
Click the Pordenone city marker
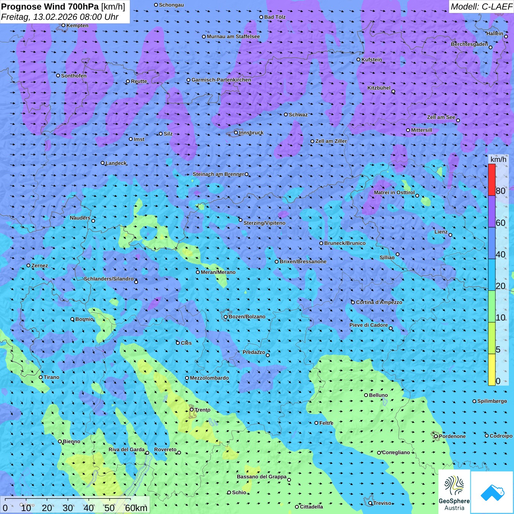click(436, 436)
